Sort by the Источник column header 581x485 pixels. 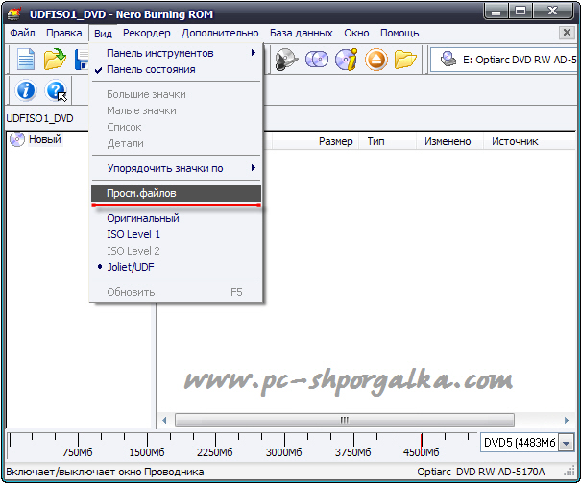pos(530,141)
